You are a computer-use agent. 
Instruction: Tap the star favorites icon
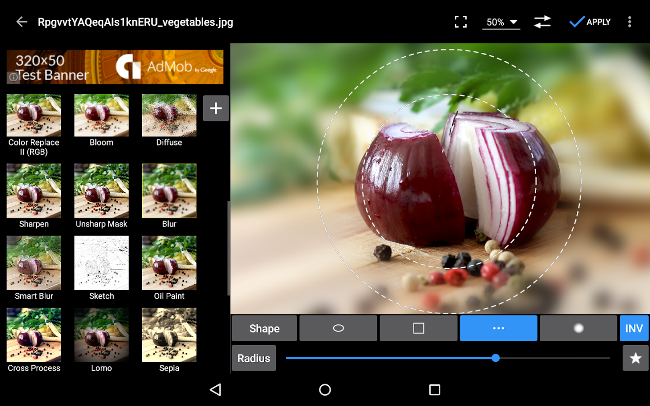click(635, 358)
